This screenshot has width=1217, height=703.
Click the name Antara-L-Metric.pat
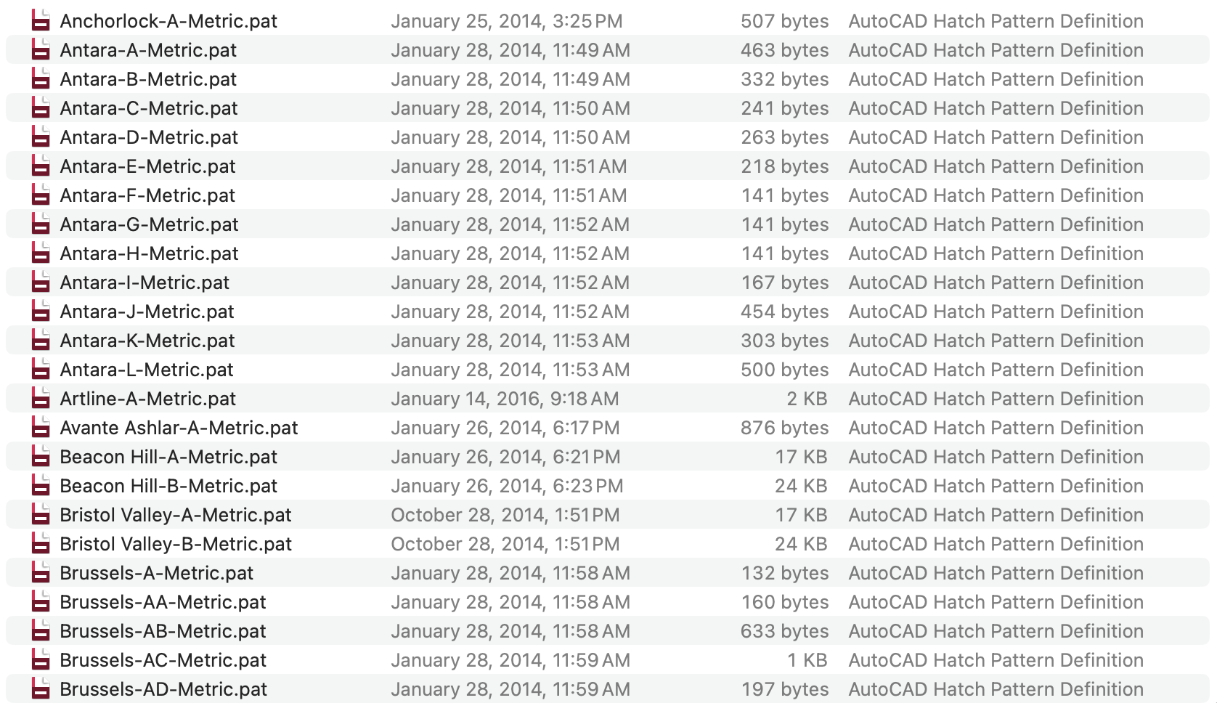[x=147, y=370]
